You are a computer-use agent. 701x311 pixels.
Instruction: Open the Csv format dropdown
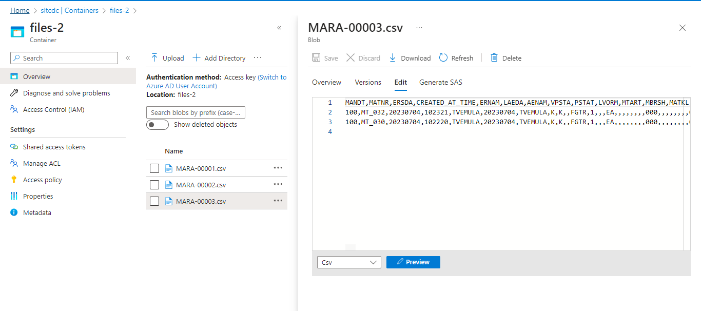[x=349, y=262]
